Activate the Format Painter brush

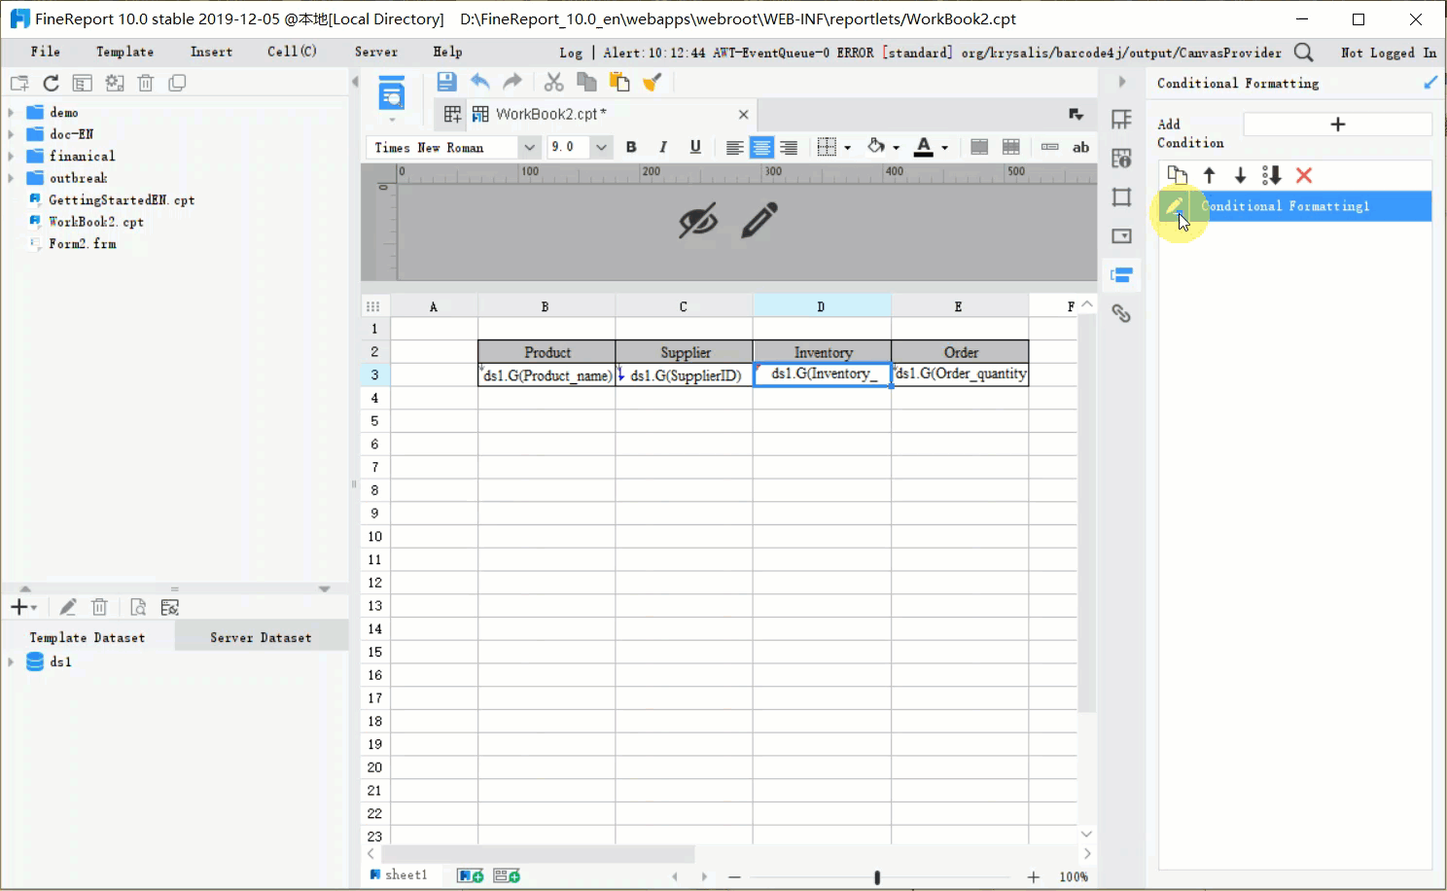[x=653, y=82]
